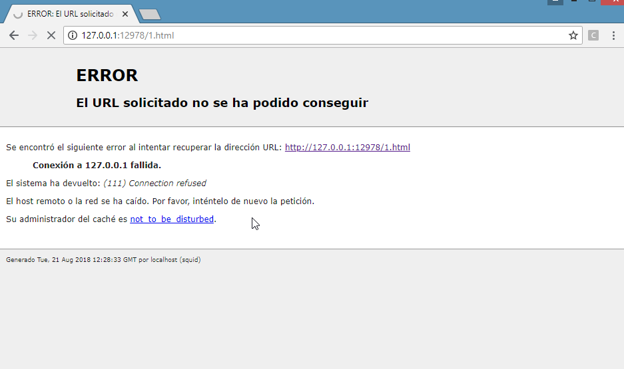Close the browser window
Viewport: 624px width, 369px height.
pos(613,2)
